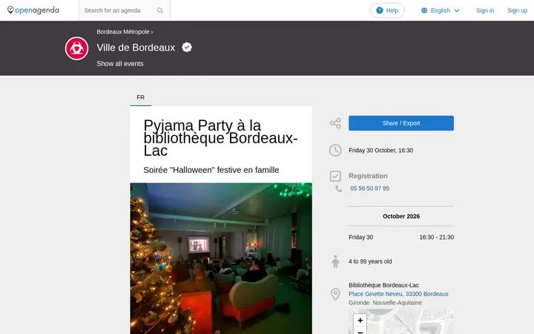Open the Ville de Bordeaux agenda title
This screenshot has width=534, height=334.
(x=136, y=48)
